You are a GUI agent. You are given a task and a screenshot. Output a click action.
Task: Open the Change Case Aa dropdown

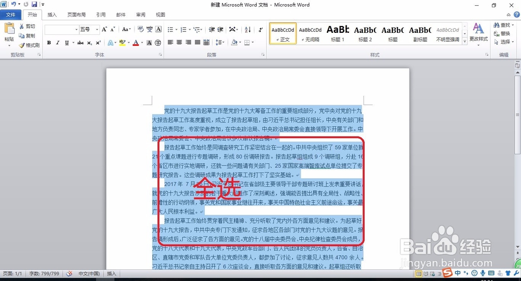[x=126, y=29]
